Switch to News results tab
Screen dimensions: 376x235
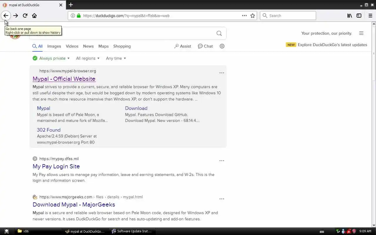click(x=88, y=46)
